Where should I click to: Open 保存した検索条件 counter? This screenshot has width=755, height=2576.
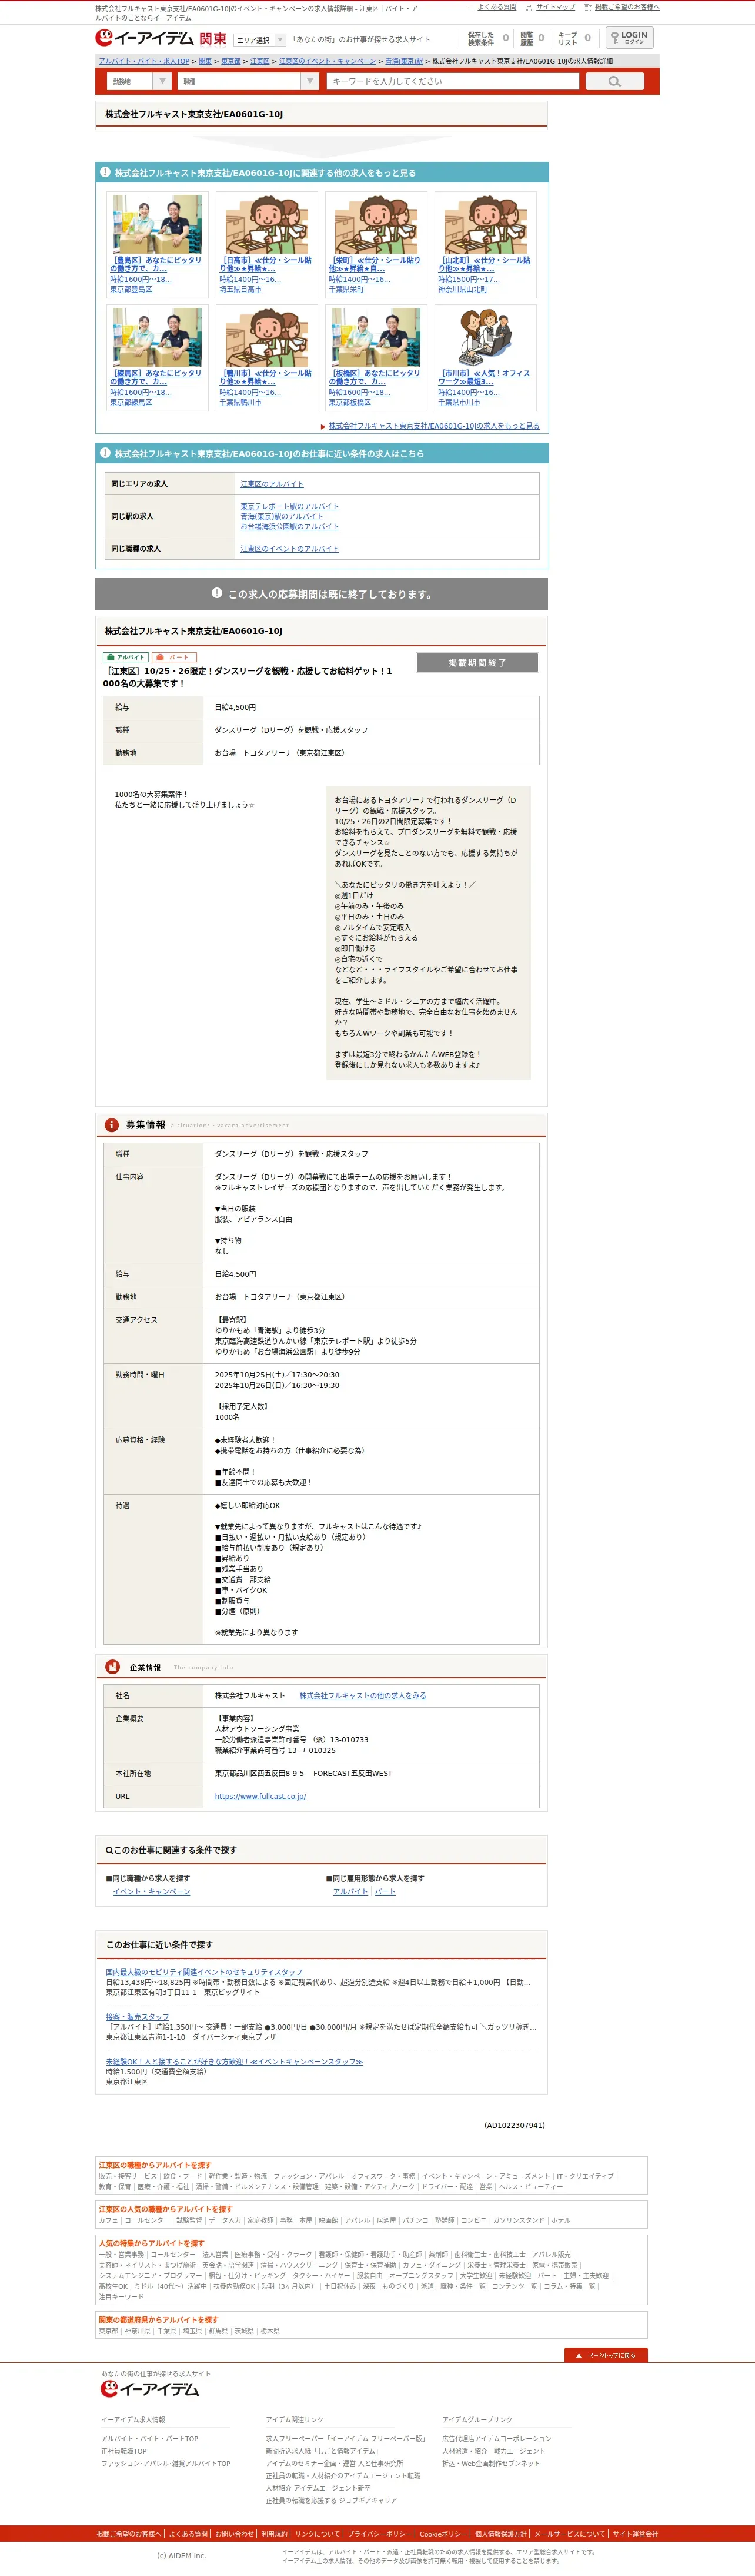(487, 38)
